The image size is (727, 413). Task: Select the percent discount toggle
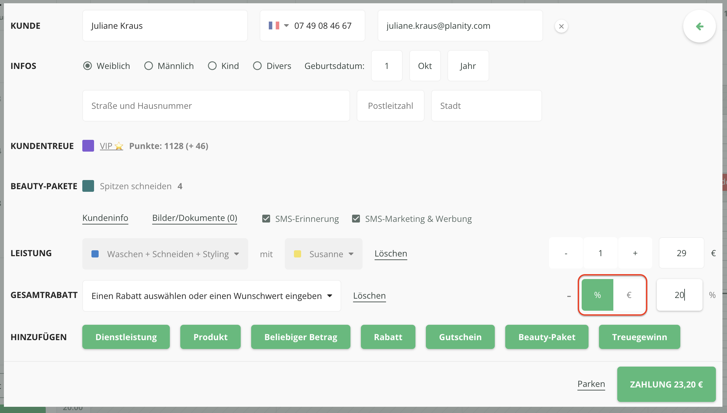tap(597, 295)
